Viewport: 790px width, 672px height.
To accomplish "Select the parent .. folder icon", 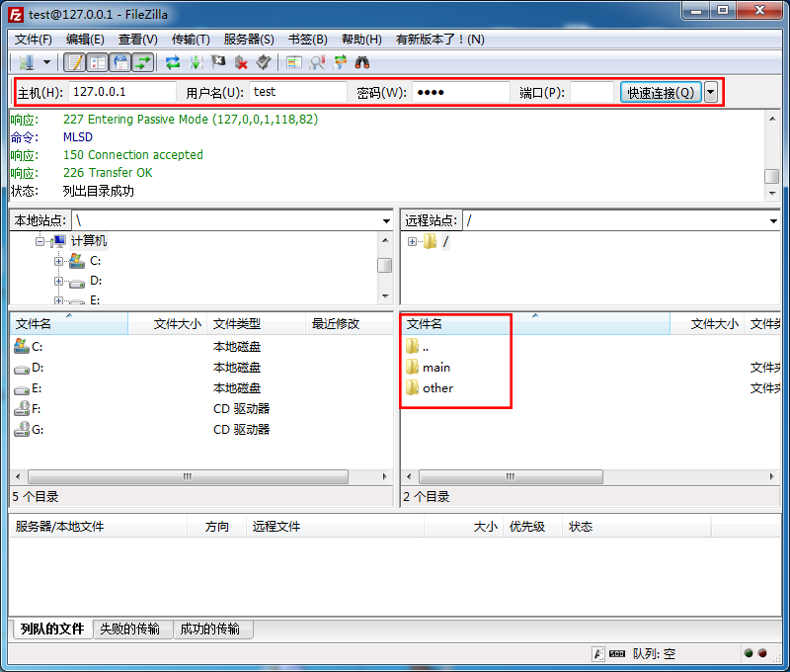I will point(413,346).
